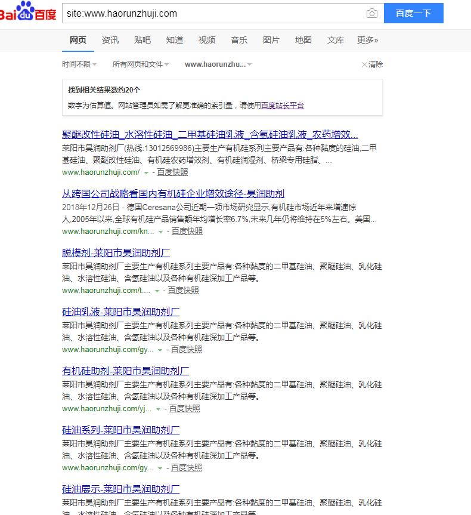Click the date 2018年12月26日 in second result
Image resolution: width=471 pixels, height=515 pixels.
click(91, 207)
